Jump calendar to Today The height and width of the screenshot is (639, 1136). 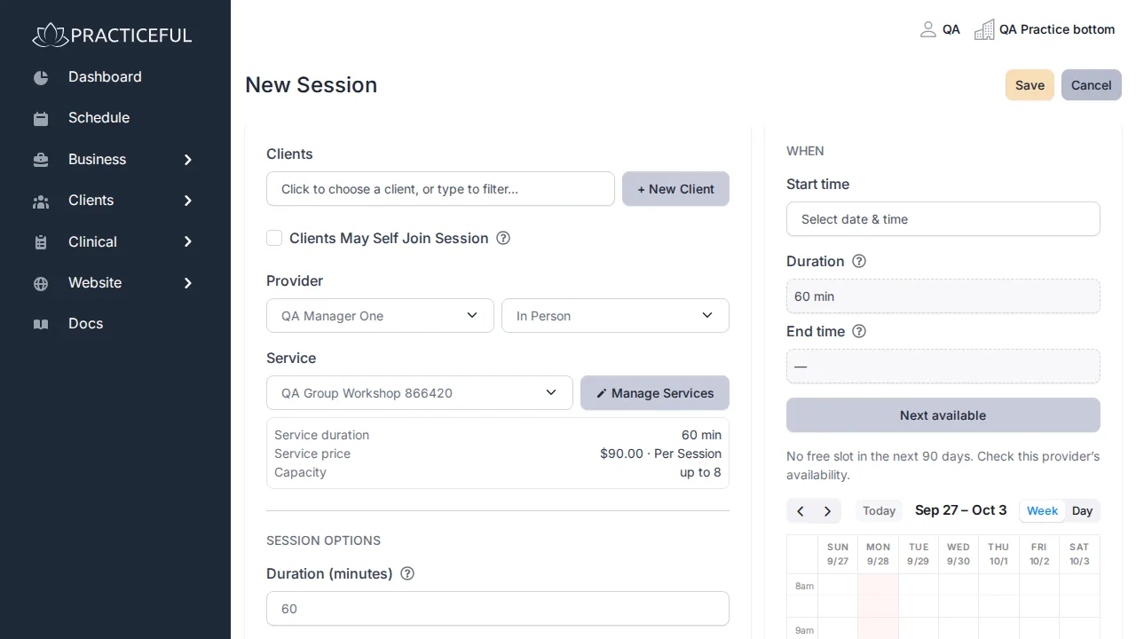[880, 510]
